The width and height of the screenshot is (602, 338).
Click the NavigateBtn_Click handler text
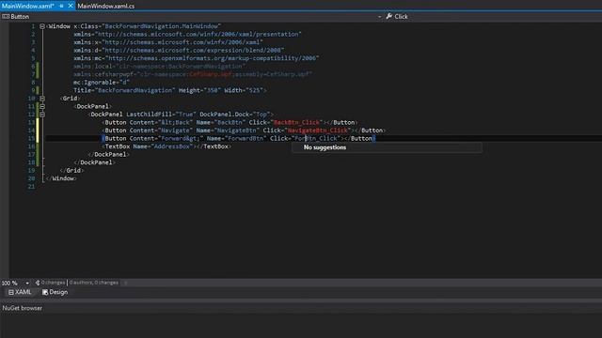[318, 131]
